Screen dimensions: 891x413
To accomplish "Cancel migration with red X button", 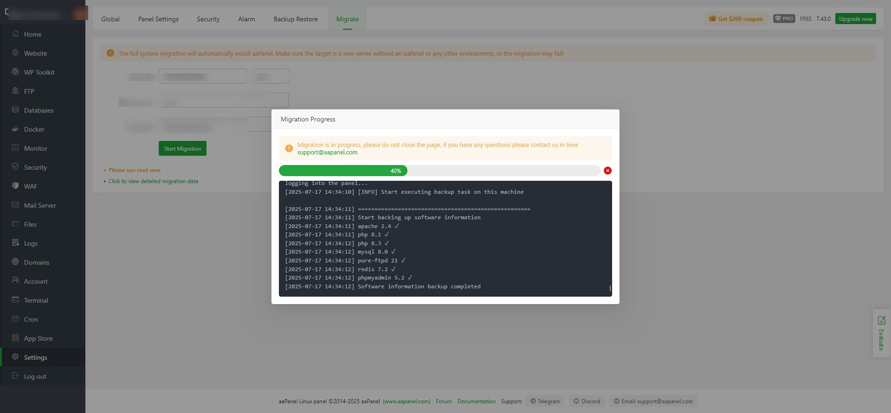I will click(x=607, y=171).
